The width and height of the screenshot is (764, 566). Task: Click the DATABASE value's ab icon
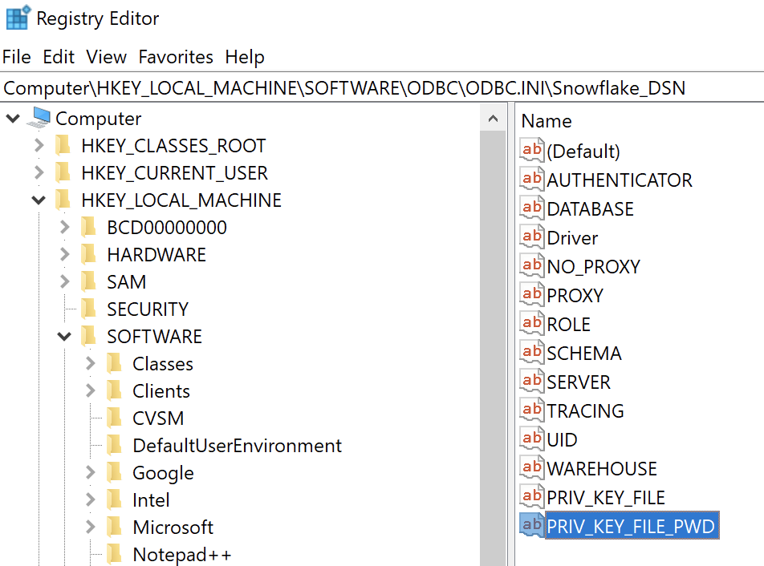pos(531,208)
